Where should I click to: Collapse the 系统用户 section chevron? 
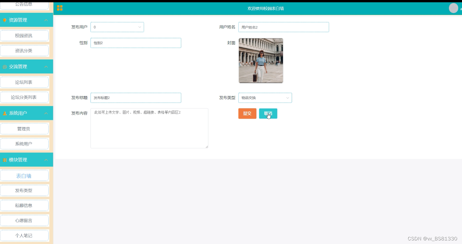click(x=46, y=113)
